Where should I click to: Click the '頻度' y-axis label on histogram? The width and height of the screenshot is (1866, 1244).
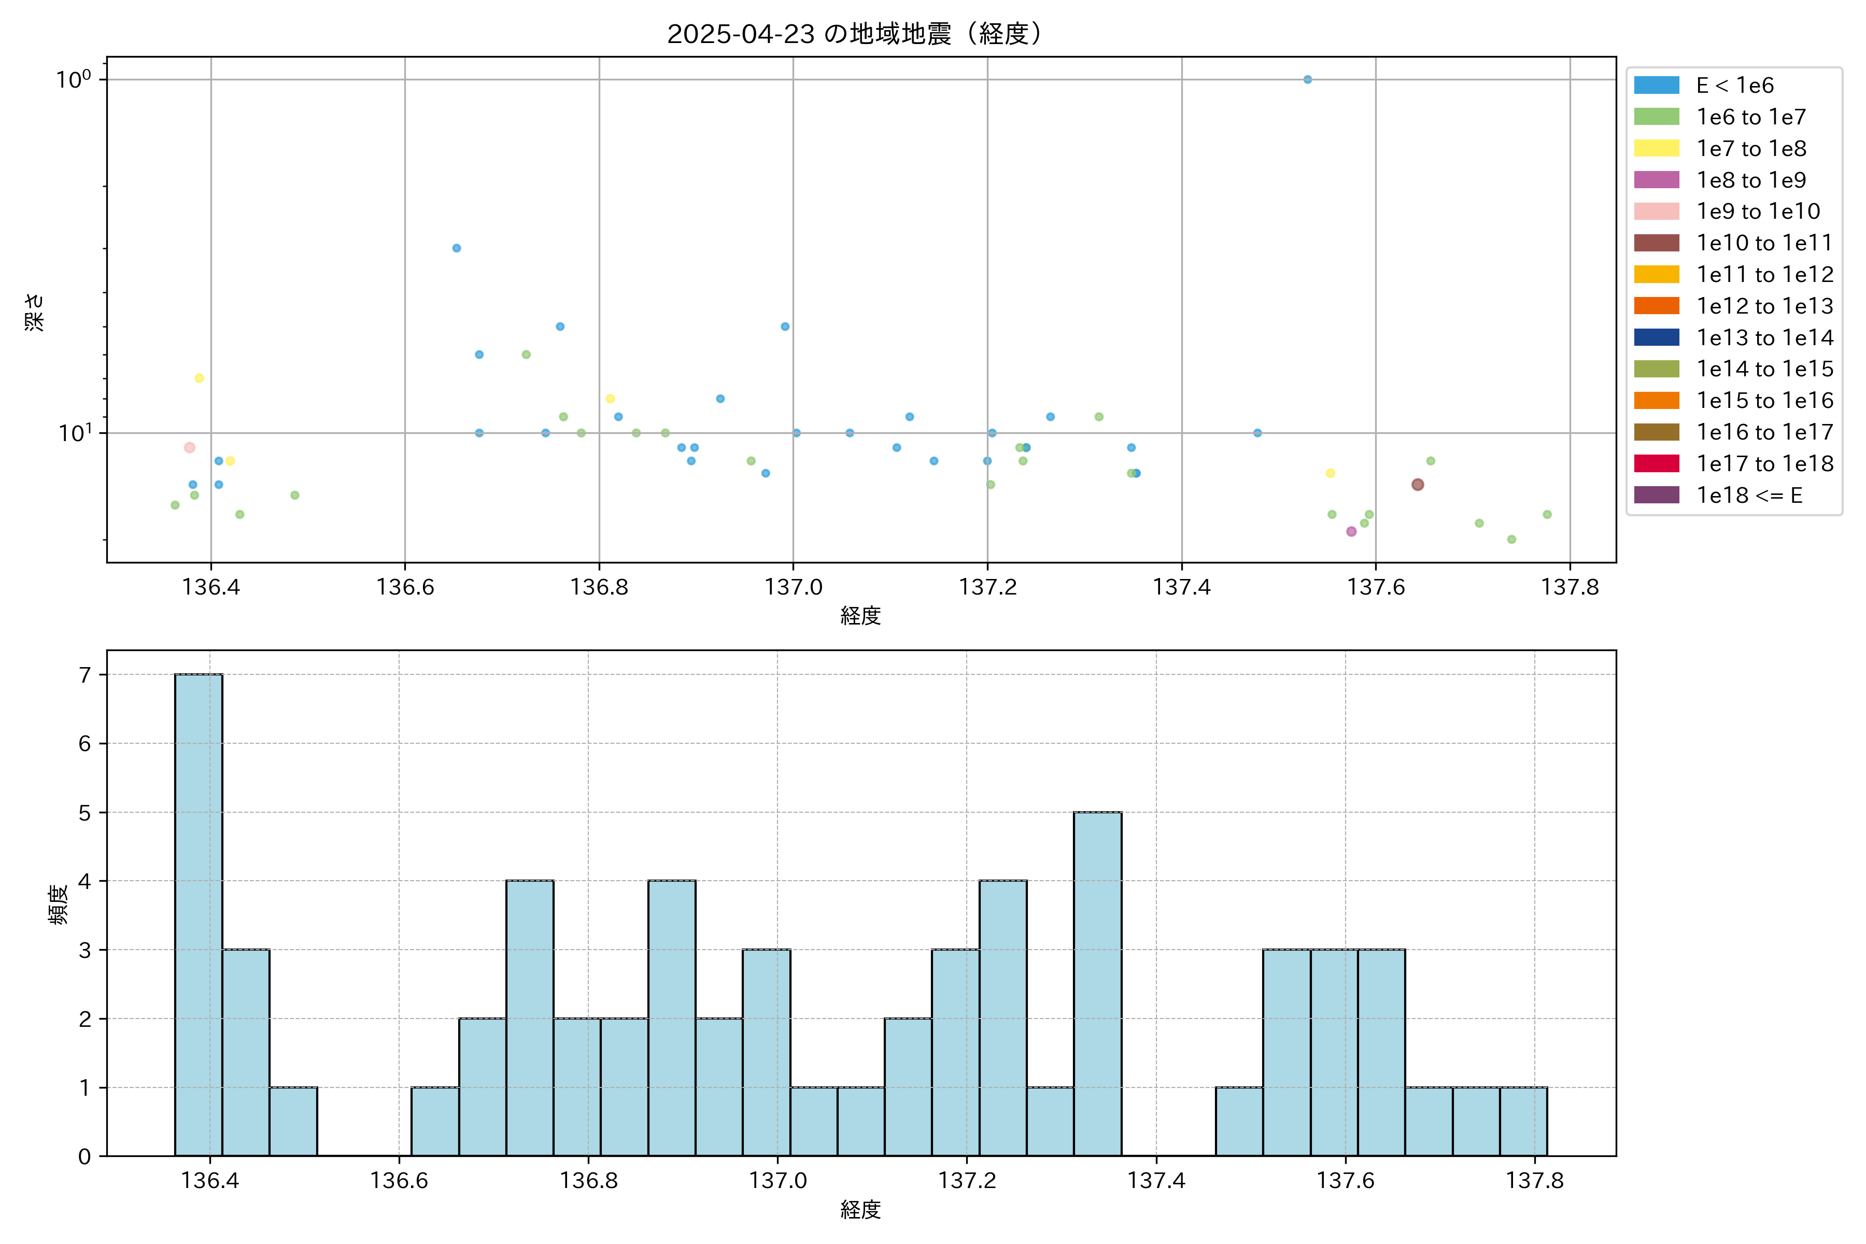click(58, 904)
